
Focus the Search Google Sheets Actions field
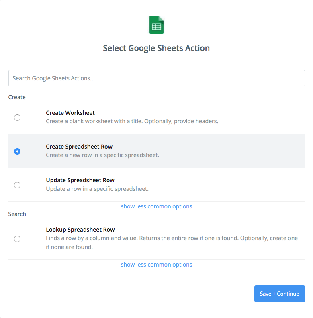point(156,78)
